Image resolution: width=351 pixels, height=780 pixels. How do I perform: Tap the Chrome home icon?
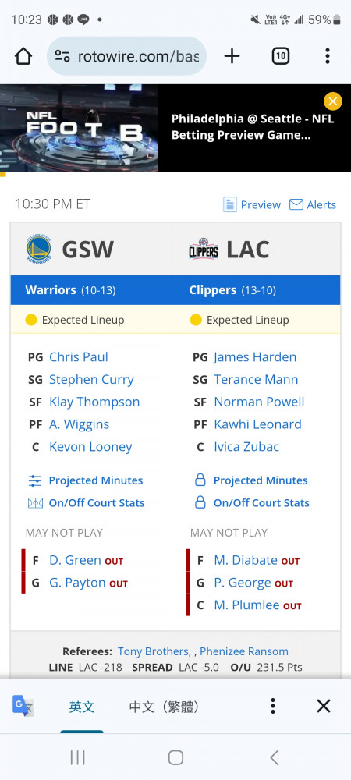coord(23,56)
